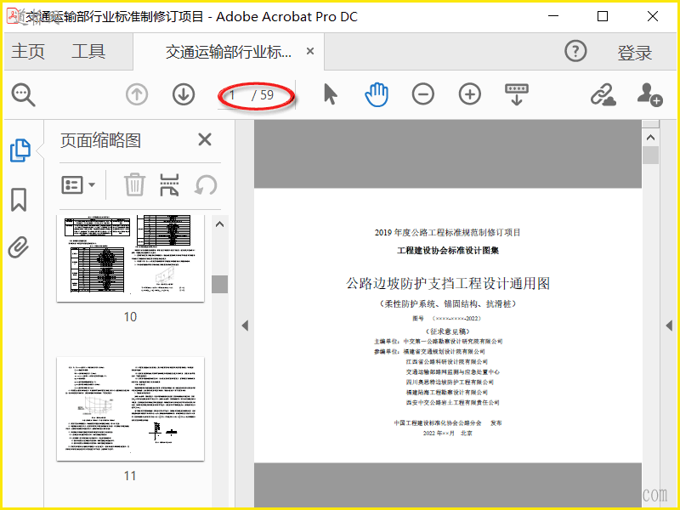Sign in with 登录
The height and width of the screenshot is (510, 680).
[x=635, y=53]
